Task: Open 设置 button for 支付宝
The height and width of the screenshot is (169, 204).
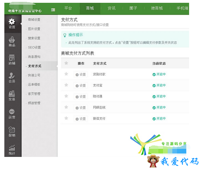Action: [81, 86]
